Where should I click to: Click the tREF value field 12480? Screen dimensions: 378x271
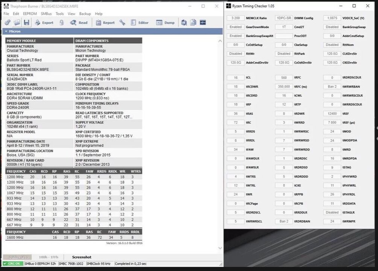[x=332, y=114]
